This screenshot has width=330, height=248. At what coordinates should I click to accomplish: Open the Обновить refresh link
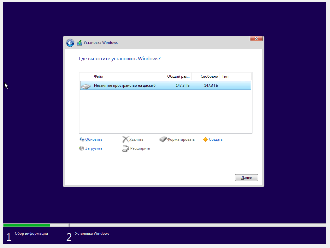[94, 139]
